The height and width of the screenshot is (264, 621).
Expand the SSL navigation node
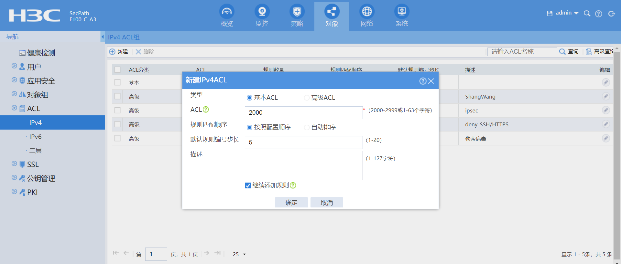point(14,164)
